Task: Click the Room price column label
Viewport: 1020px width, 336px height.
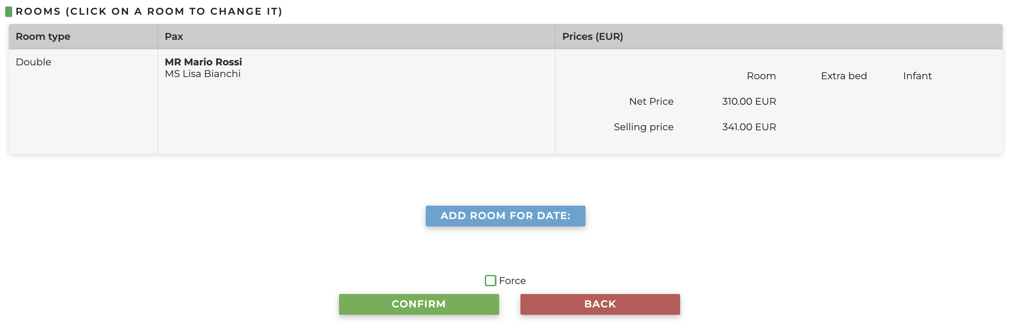Action: tap(761, 76)
